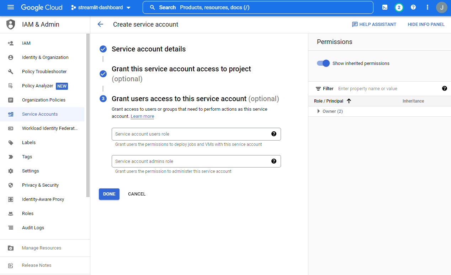451x275 pixels.
Task: Click the CANCEL button
Action: pyautogui.click(x=137, y=194)
